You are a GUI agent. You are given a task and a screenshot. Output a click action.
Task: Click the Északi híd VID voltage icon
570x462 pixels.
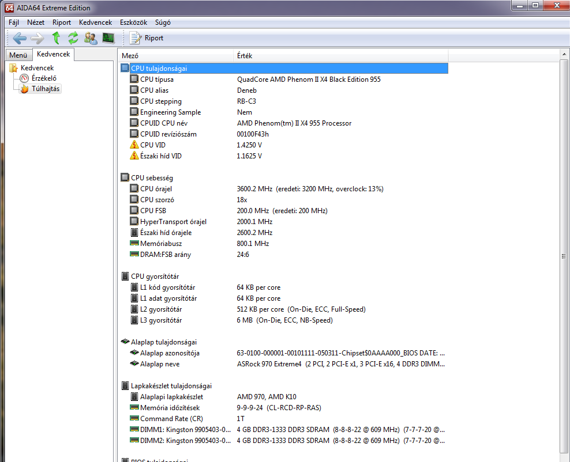(x=134, y=156)
